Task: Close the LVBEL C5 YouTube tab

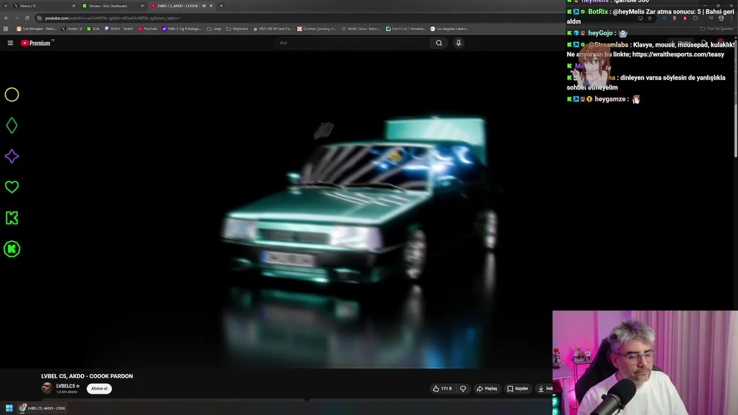Action: (x=211, y=6)
